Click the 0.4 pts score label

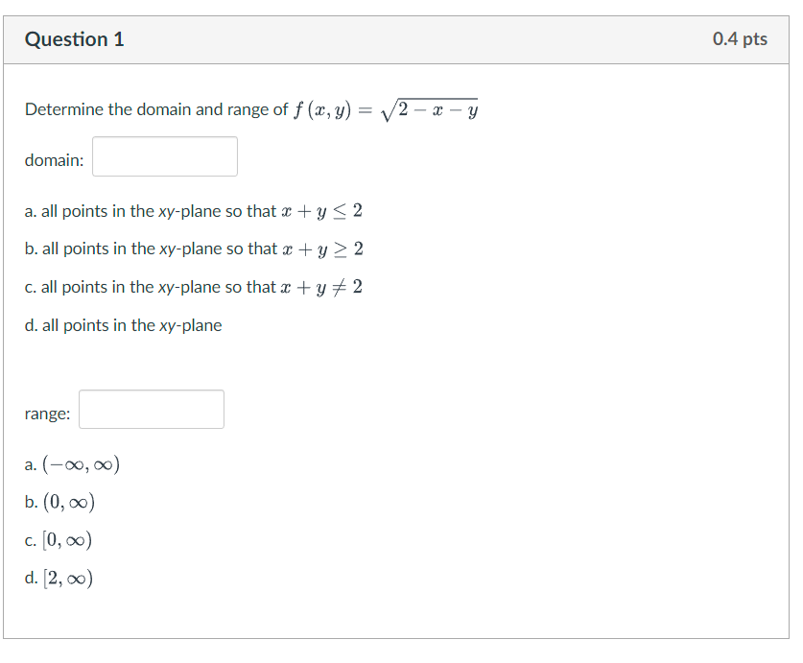(740, 39)
